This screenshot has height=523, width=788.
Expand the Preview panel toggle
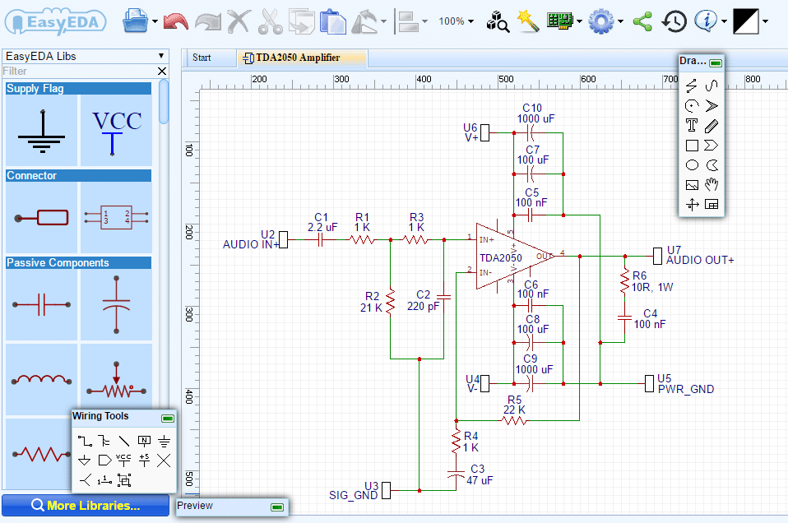(277, 507)
